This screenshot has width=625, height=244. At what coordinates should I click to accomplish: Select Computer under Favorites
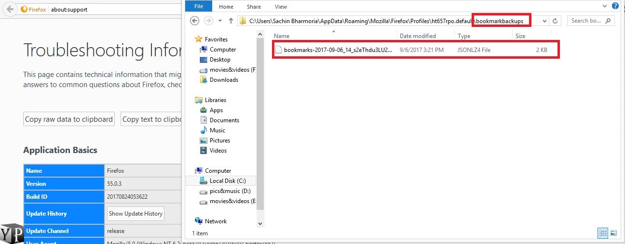(223, 50)
